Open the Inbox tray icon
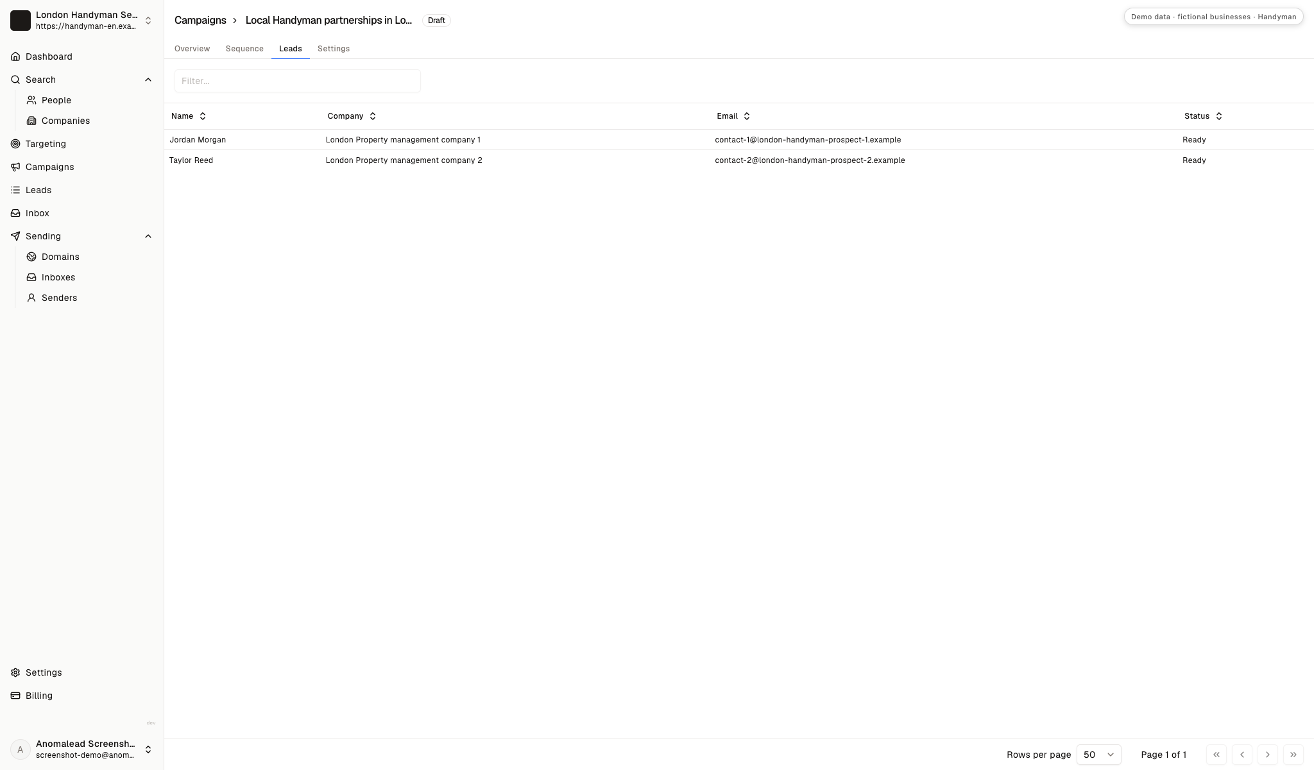Screen dimensions: 1314x770 15,213
